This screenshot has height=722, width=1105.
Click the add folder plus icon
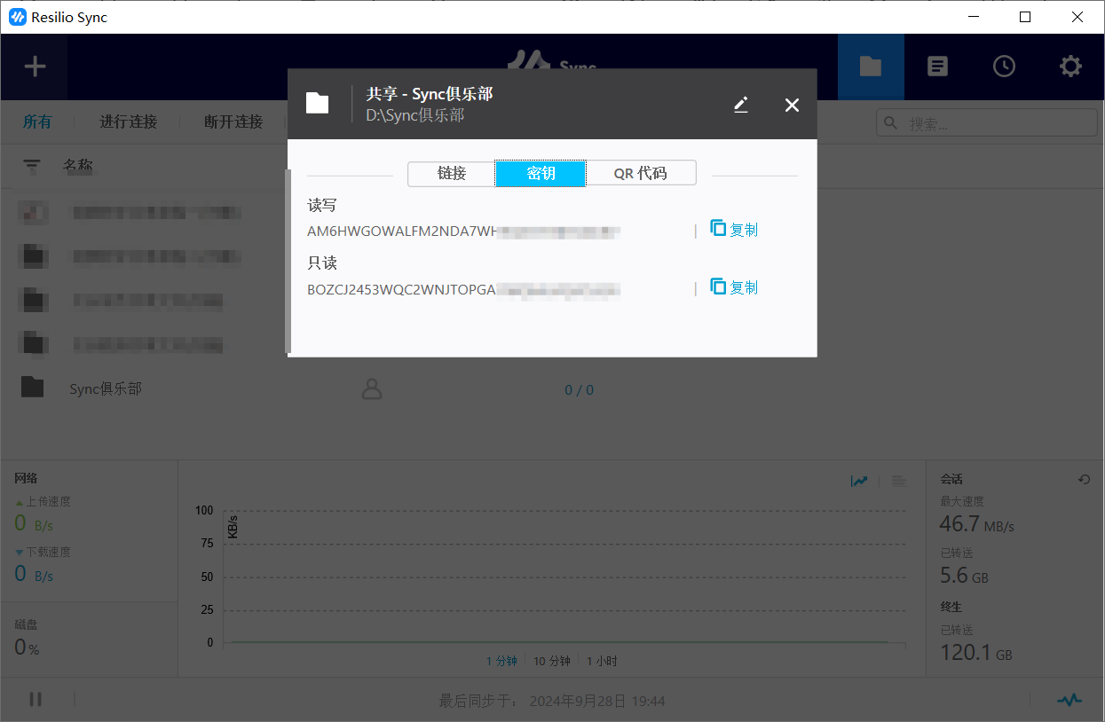[35, 67]
